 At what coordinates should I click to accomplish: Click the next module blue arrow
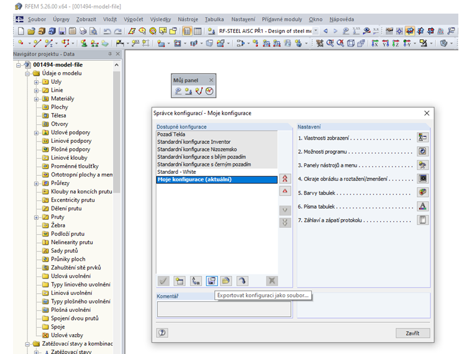pos(335,30)
